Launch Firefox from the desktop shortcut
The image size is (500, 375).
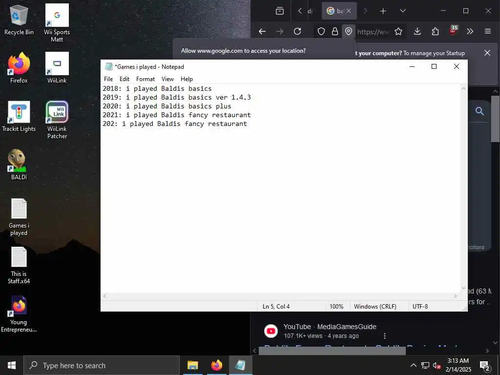(x=19, y=68)
